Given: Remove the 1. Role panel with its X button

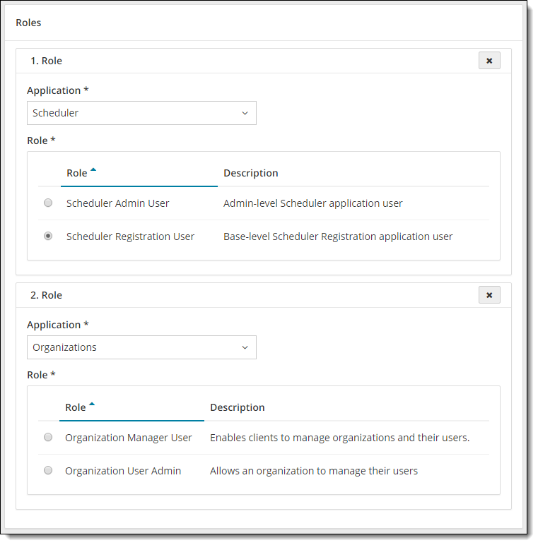Looking at the screenshot, I should pos(489,61).
